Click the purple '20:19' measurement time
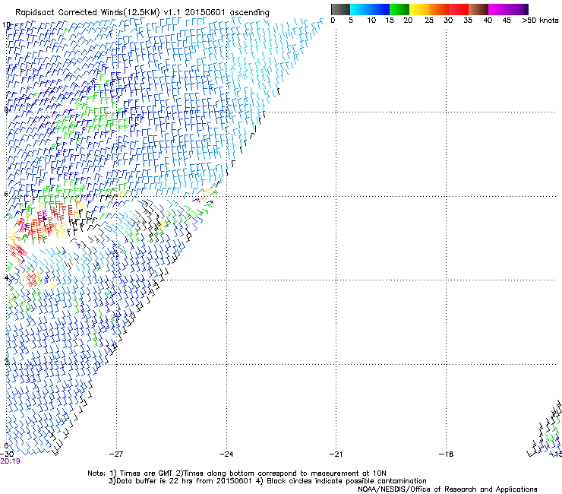Screen dimensions: 562x494 [x=10, y=461]
